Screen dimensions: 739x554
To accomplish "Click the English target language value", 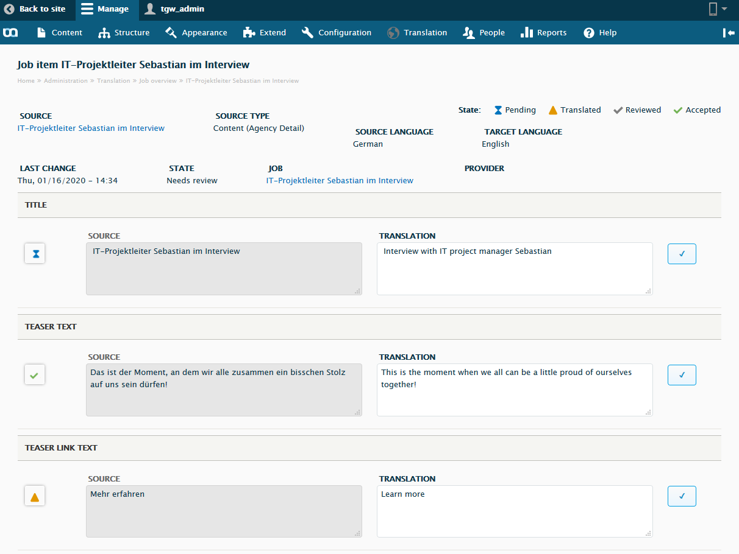I will pos(495,144).
